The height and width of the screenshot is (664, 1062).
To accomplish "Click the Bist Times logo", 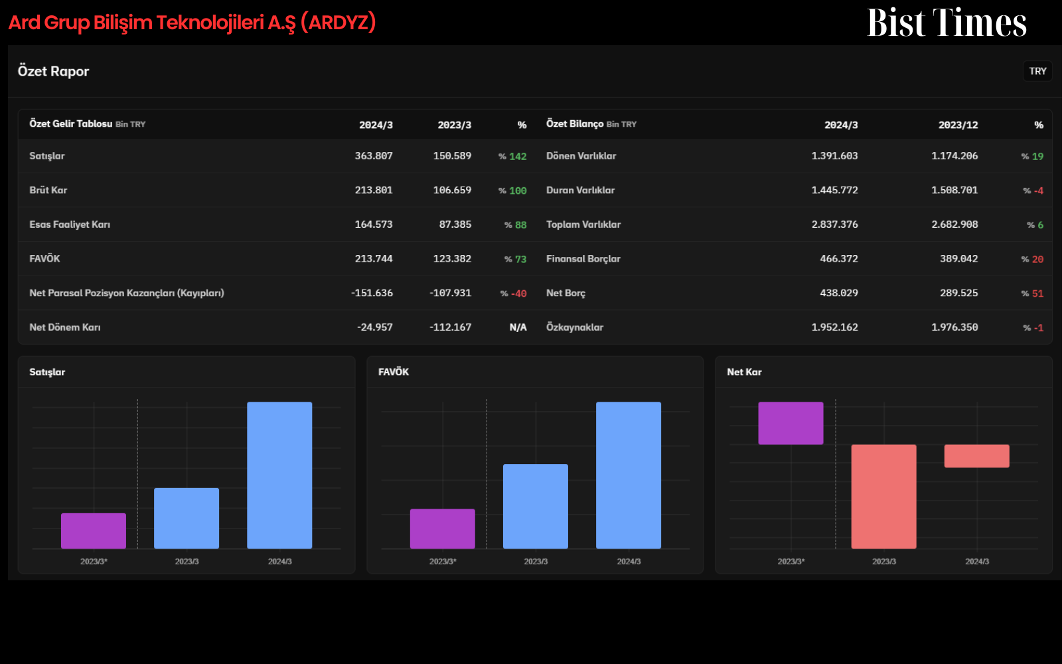I will (947, 23).
